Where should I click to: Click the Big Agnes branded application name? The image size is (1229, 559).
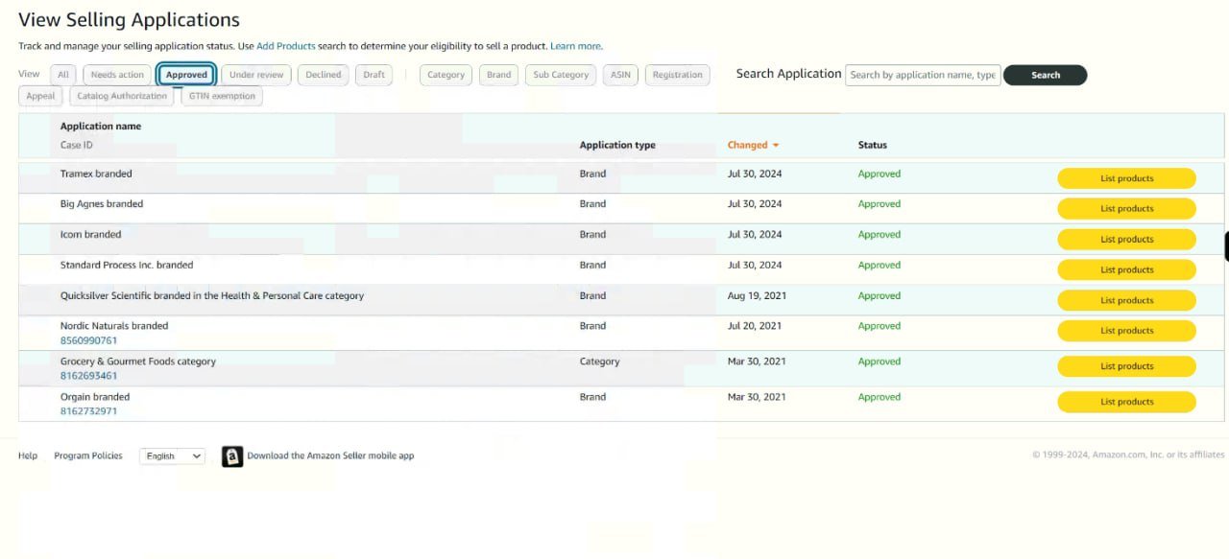[x=102, y=204]
